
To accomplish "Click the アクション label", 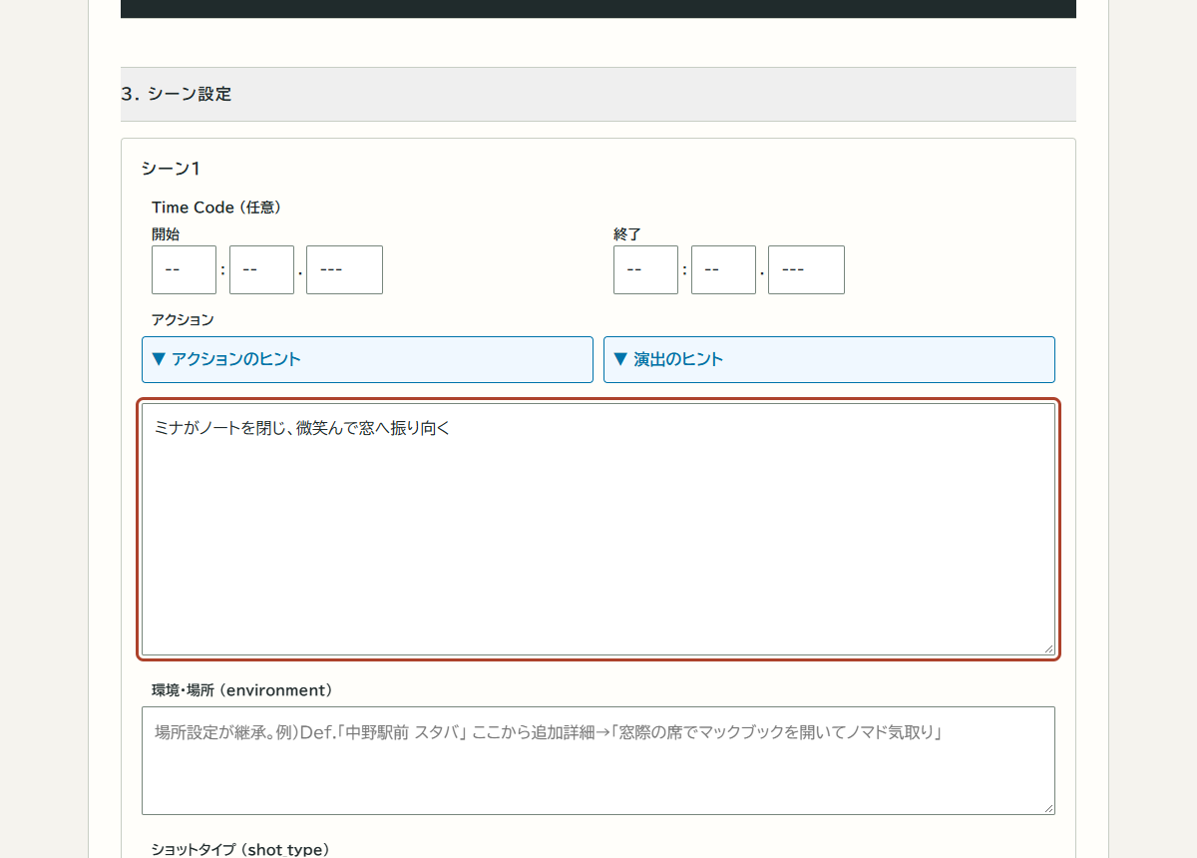I will pyautogui.click(x=183, y=319).
